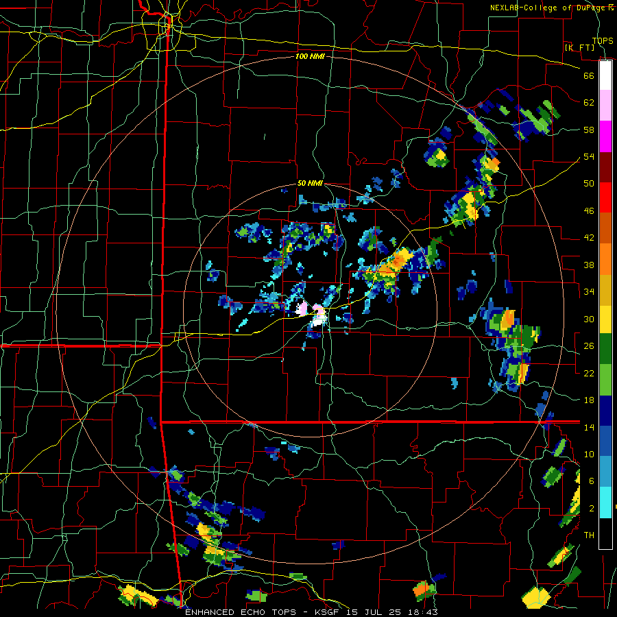Screen dimensions: 617x617
Task: Click the 18 legend value
Action: [x=589, y=400]
